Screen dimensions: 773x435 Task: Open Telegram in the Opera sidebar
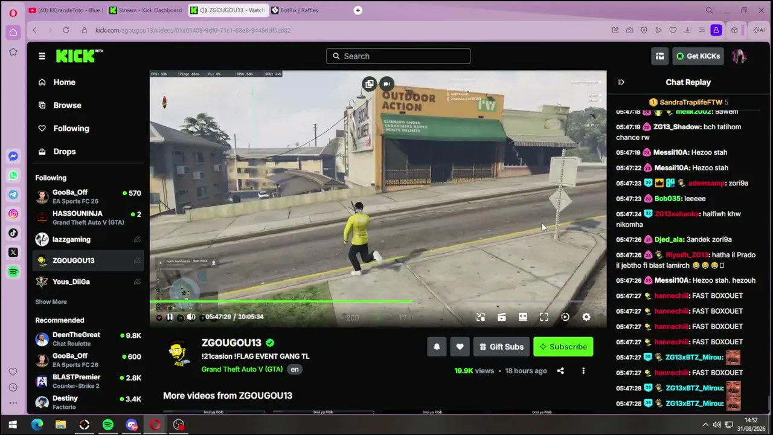tap(13, 195)
